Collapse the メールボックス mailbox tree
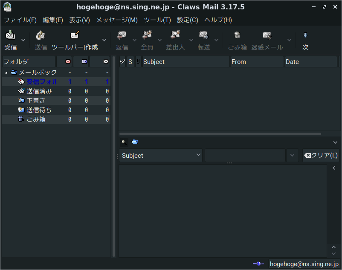The height and width of the screenshot is (270, 342). 6,73
